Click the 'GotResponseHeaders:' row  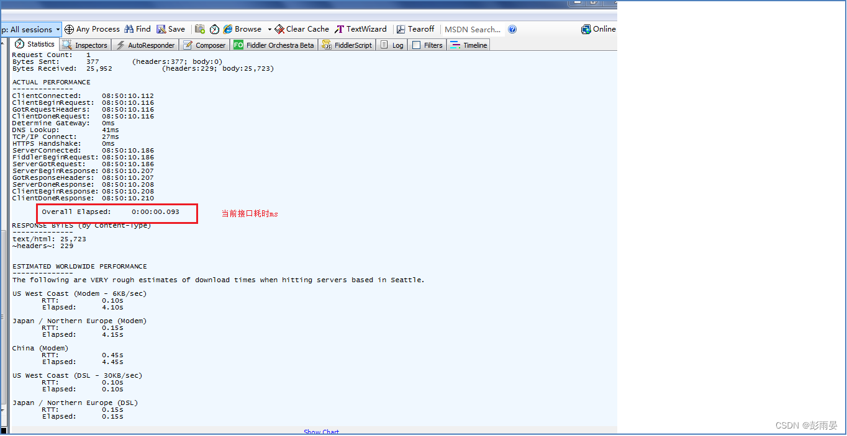pos(83,177)
